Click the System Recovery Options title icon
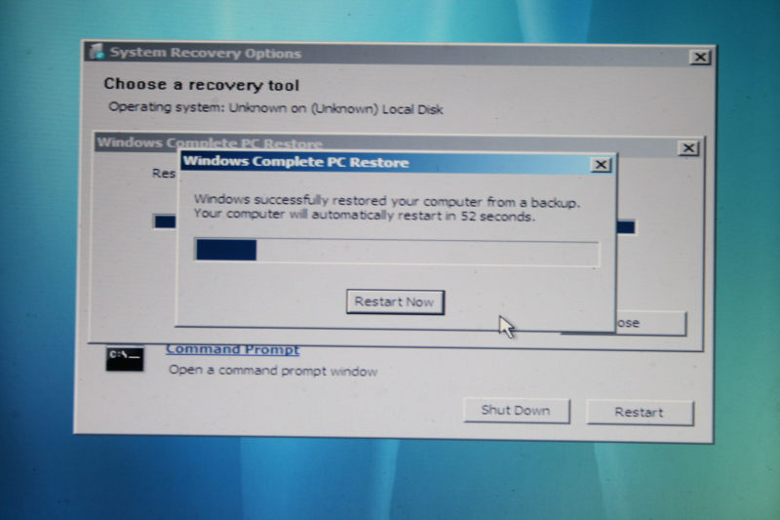This screenshot has width=780, height=520. (96, 52)
